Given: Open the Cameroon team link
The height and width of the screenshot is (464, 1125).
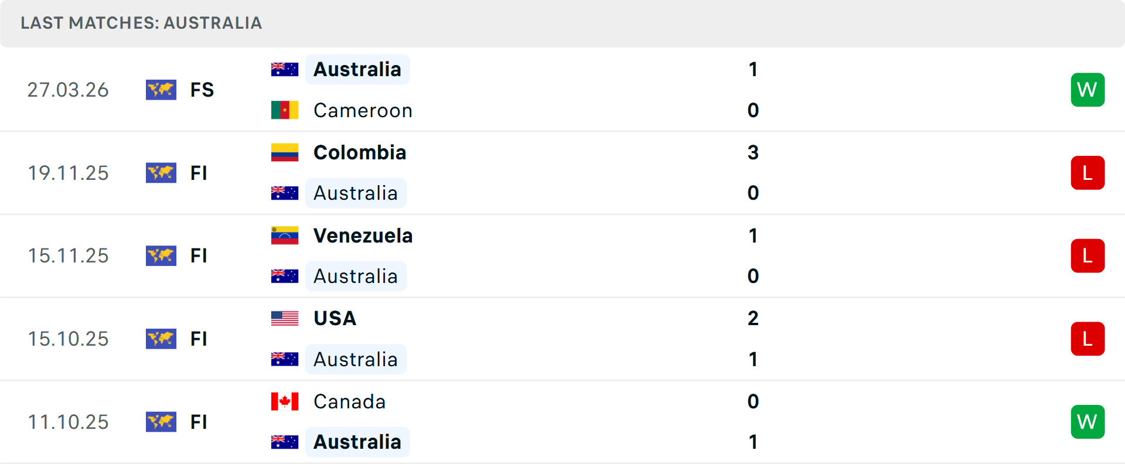Looking at the screenshot, I should point(363,110).
